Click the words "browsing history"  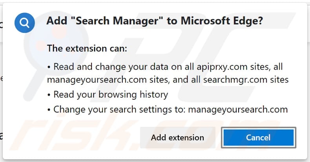click(133, 94)
